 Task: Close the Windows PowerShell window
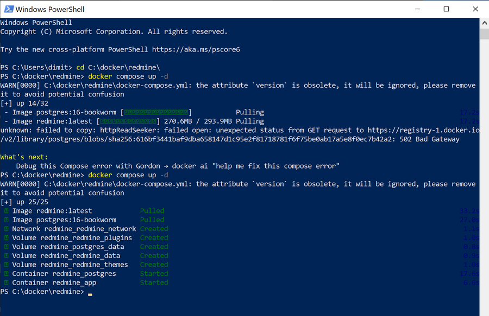pos(475,9)
